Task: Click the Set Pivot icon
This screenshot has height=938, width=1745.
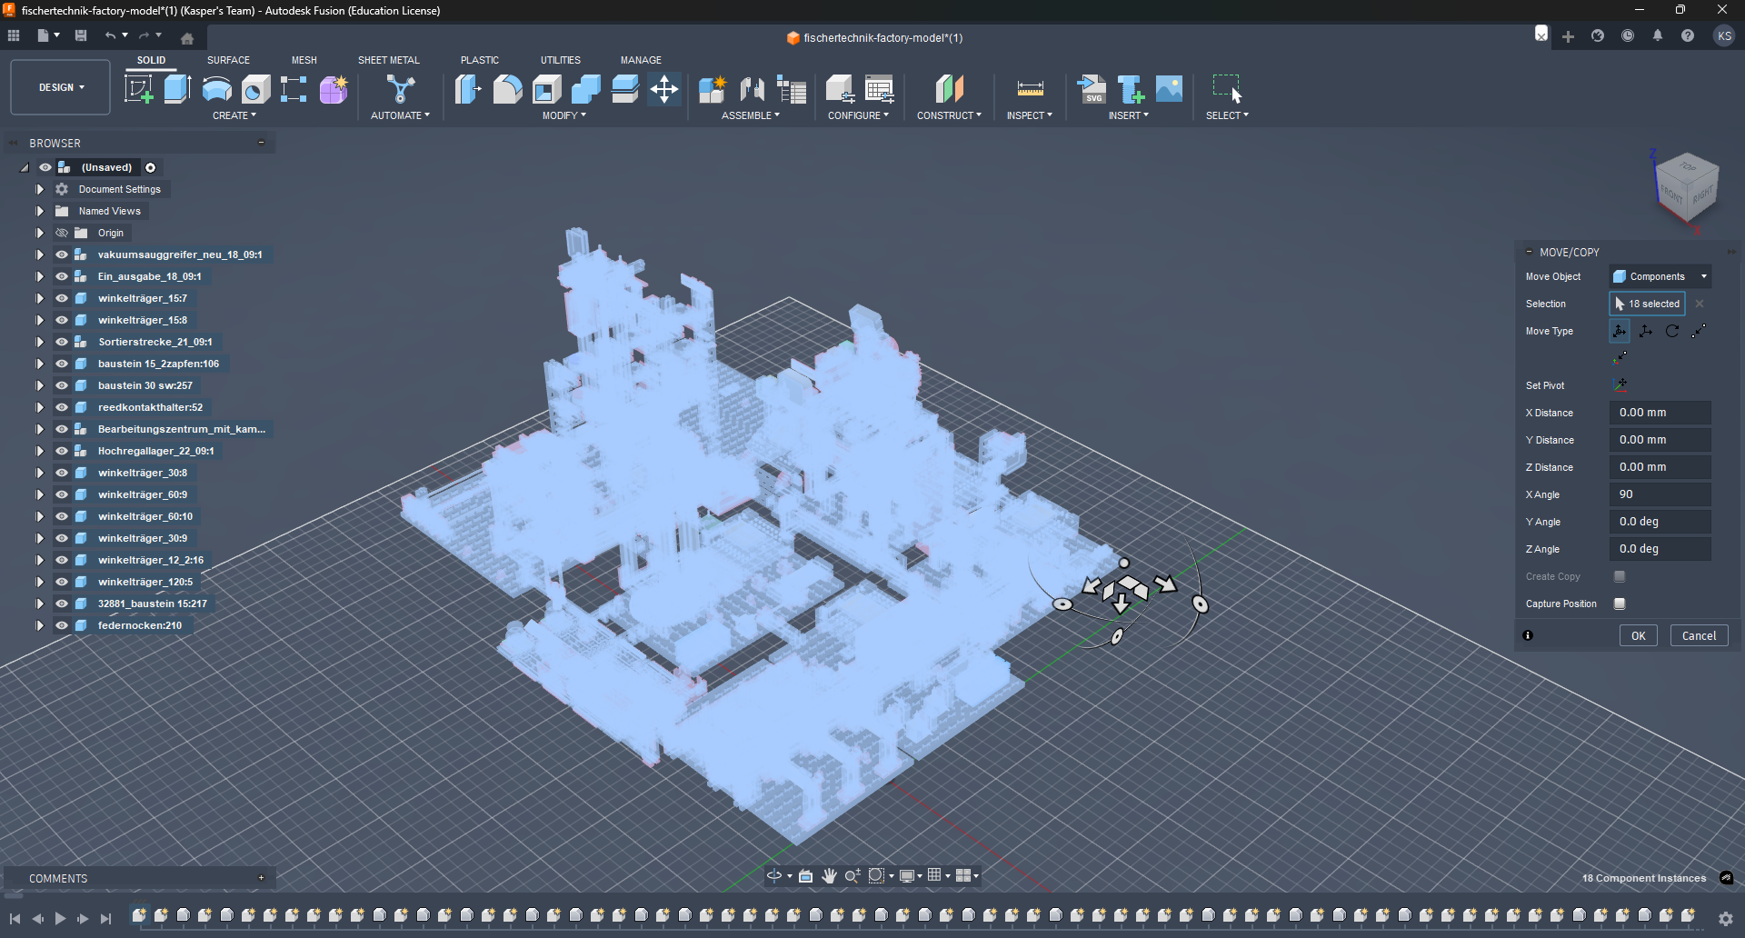Action: pos(1620,385)
